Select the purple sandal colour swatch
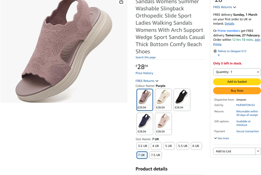The height and width of the screenshot is (175, 261). tap(145, 100)
